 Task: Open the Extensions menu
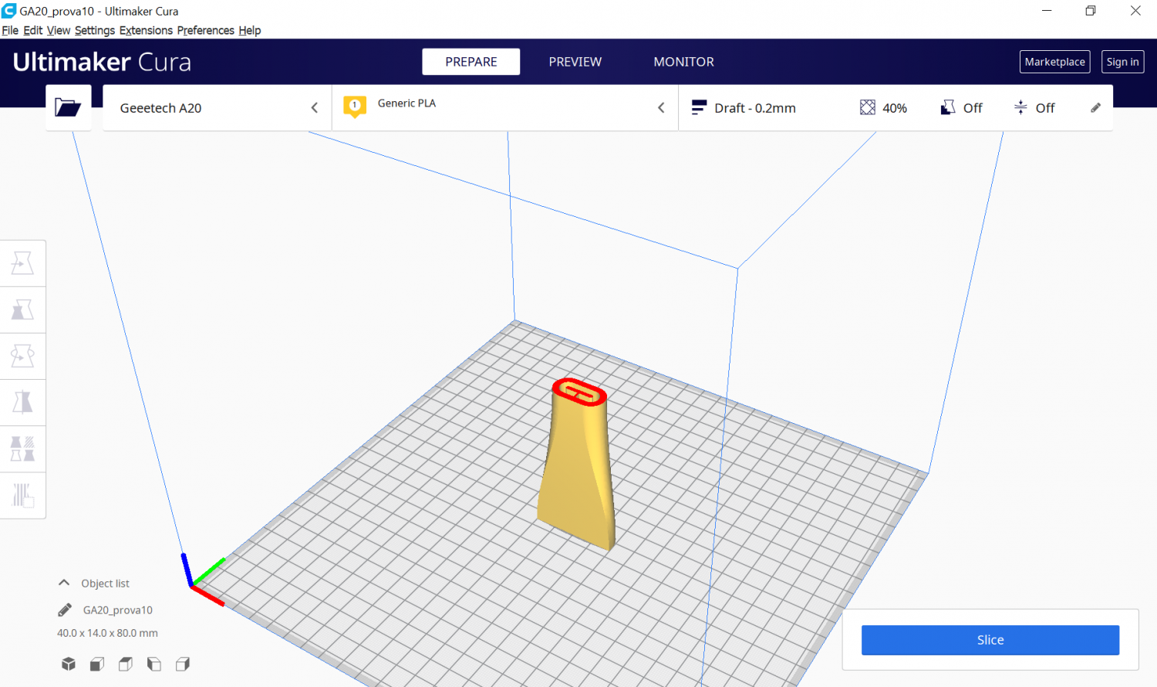click(x=146, y=30)
